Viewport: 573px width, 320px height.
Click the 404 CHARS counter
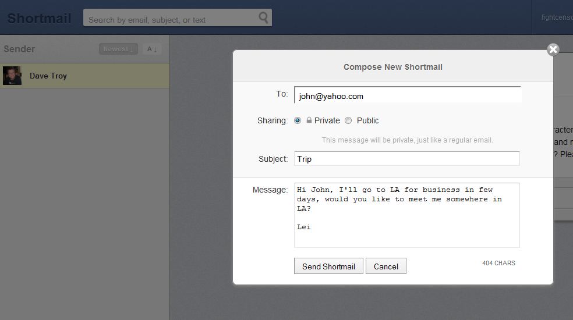pos(498,263)
